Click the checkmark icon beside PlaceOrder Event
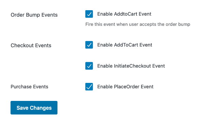 [x=89, y=87]
